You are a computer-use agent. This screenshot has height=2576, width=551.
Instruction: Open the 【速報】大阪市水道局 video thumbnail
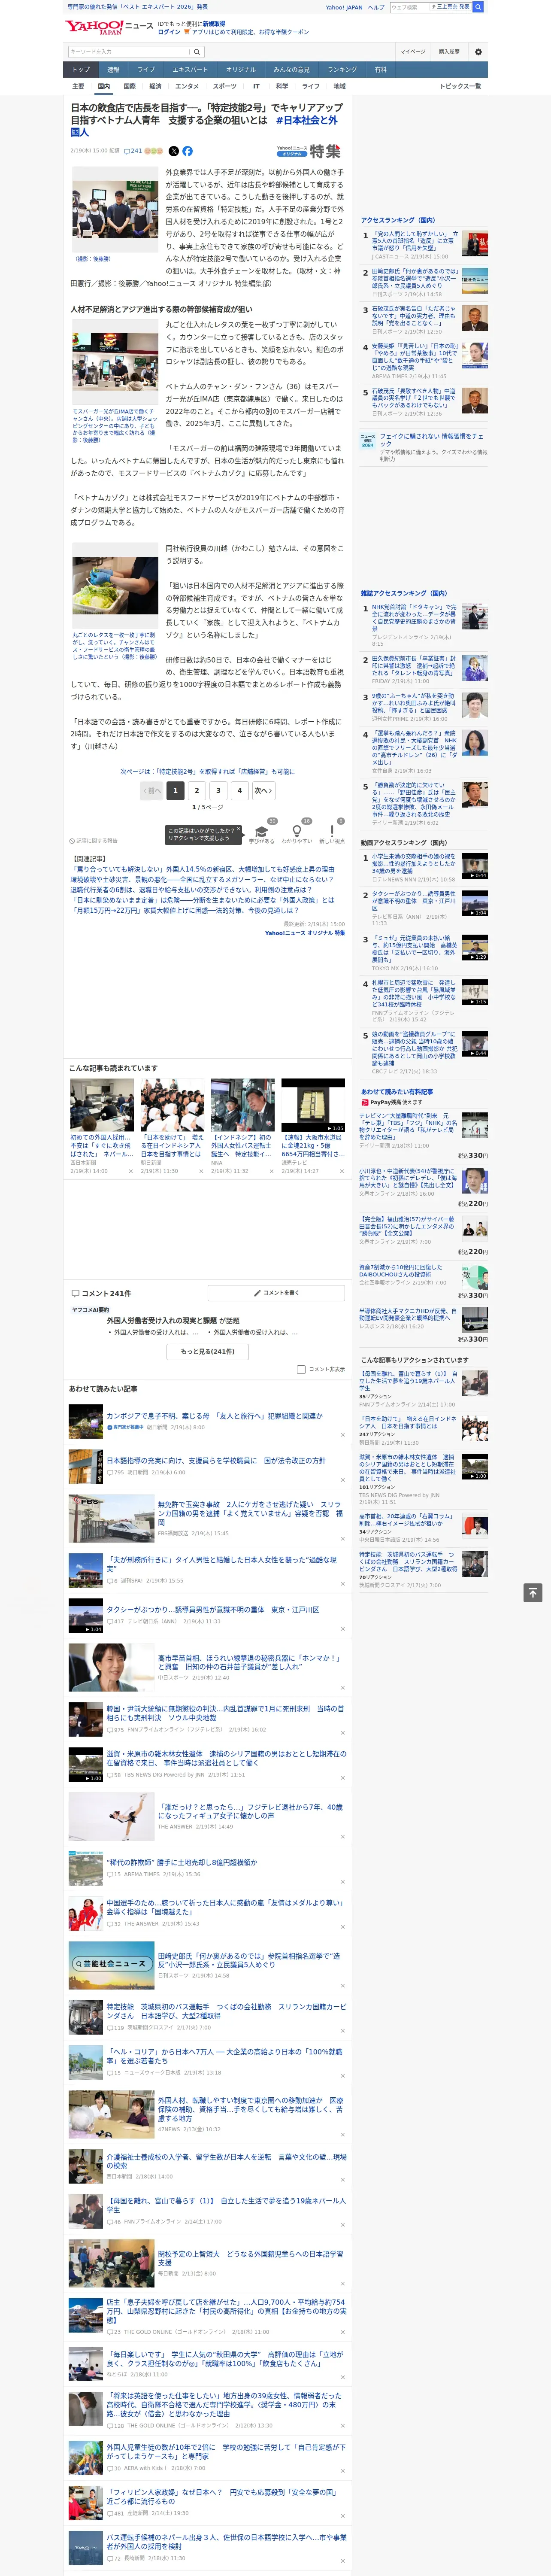coord(313,1105)
